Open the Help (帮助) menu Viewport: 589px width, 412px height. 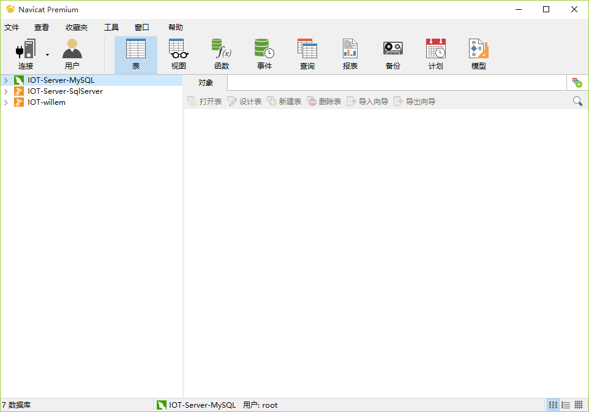(x=176, y=28)
